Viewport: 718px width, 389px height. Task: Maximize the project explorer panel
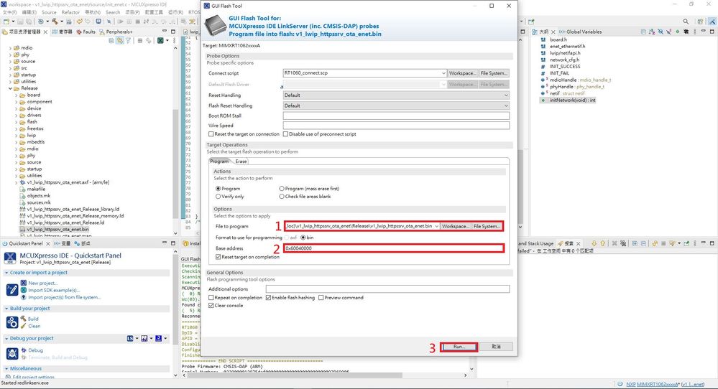173,32
